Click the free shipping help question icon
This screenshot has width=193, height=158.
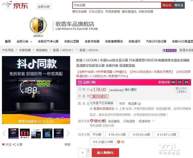[139, 104]
